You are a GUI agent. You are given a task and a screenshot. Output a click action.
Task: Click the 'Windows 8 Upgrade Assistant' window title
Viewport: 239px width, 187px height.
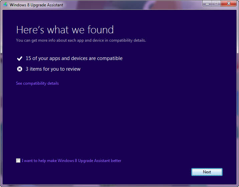pos(36,5)
